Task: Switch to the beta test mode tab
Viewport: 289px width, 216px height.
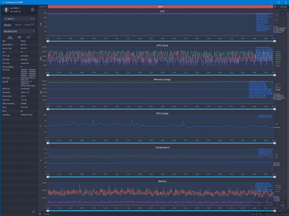Action: click(29, 25)
